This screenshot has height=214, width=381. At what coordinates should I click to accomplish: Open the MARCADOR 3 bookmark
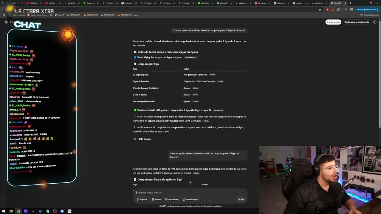(x=108, y=15)
